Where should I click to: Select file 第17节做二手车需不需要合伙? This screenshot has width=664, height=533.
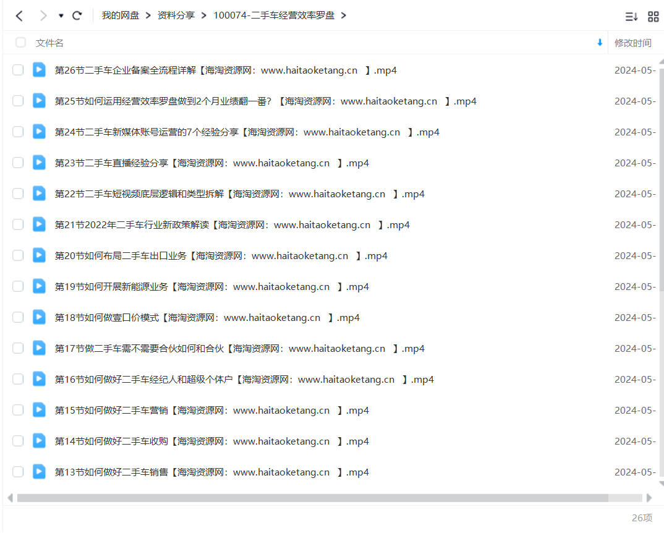(240, 349)
